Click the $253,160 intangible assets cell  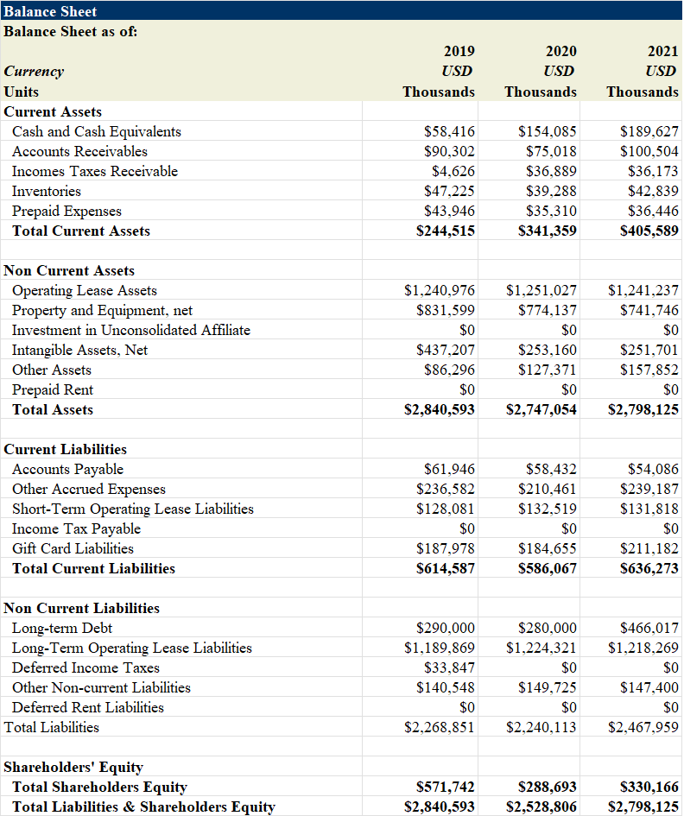click(x=547, y=350)
